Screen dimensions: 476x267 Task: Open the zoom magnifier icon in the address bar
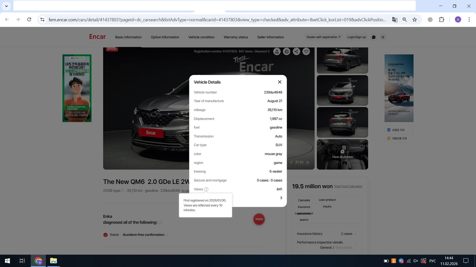pos(405,19)
